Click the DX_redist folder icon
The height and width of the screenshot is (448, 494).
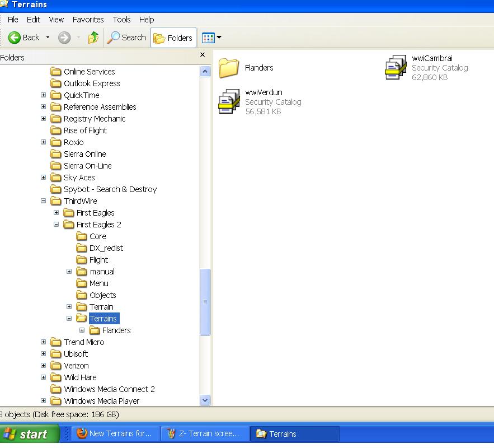82,248
